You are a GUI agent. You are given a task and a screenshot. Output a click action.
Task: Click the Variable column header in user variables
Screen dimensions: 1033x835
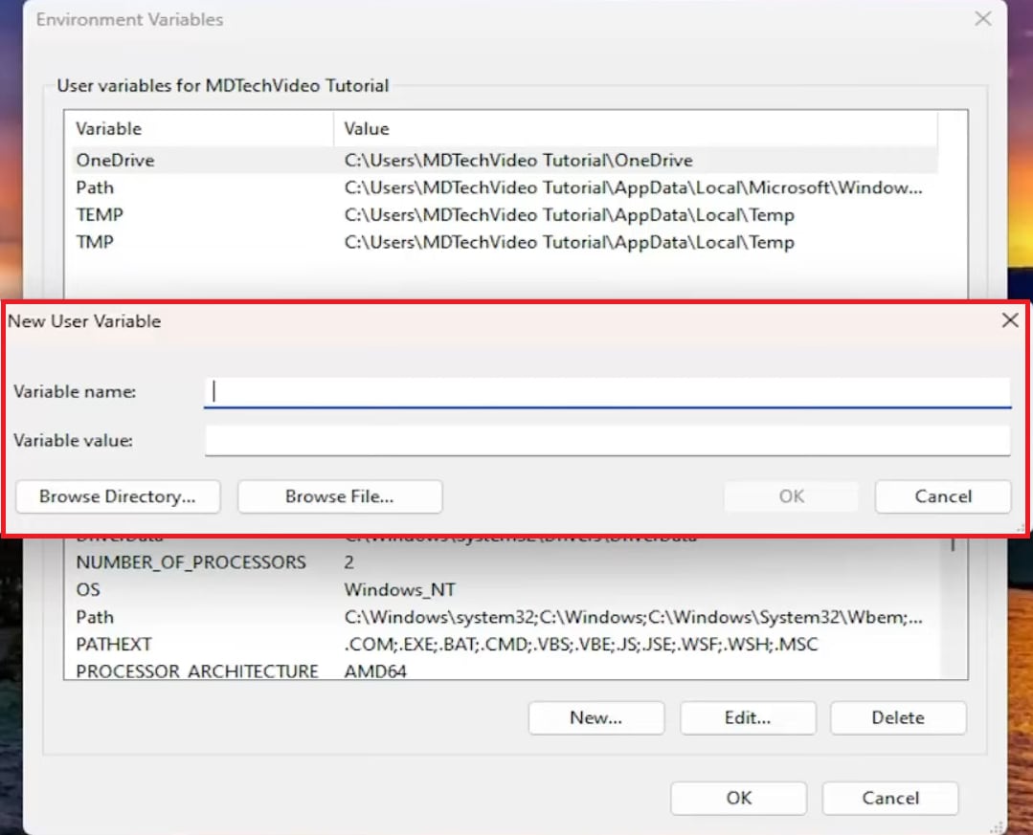200,129
